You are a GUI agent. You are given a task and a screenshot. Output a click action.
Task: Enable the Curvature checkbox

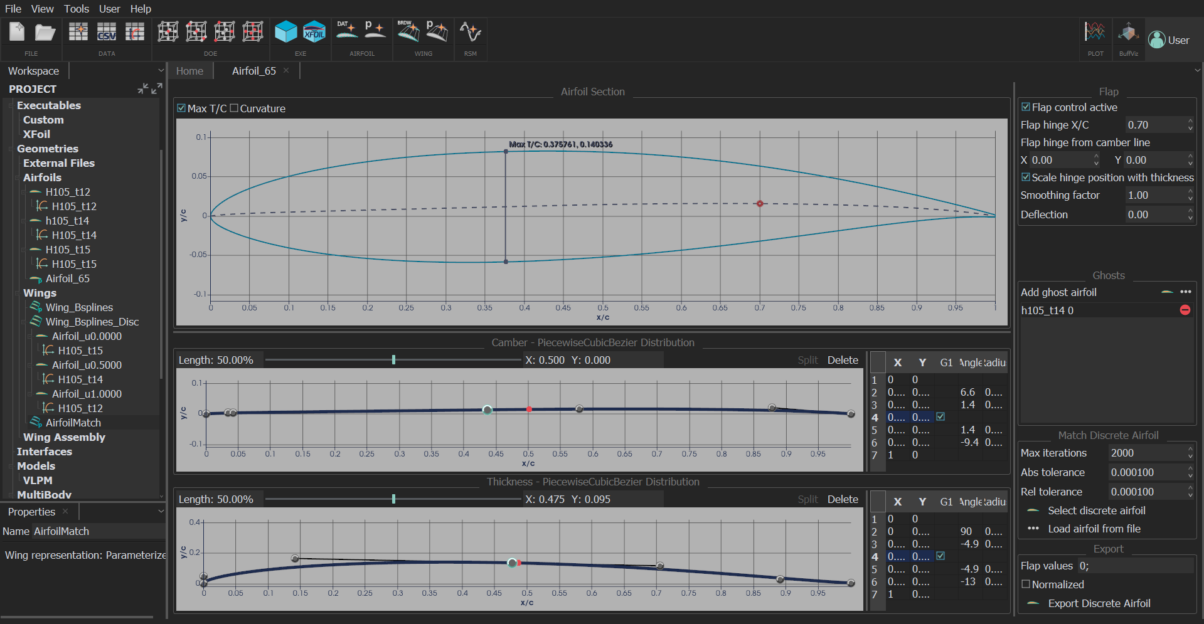point(234,108)
